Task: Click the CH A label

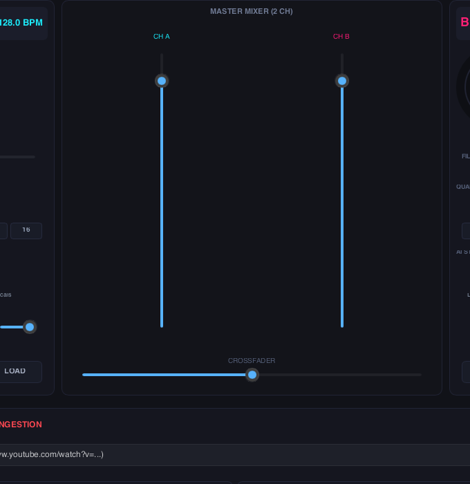Action: 162,37
